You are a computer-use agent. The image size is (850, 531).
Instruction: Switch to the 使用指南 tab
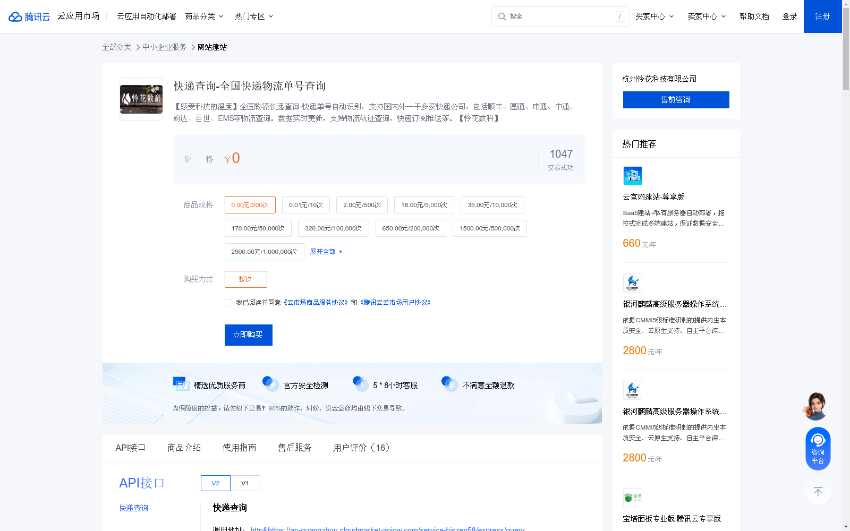coord(240,448)
